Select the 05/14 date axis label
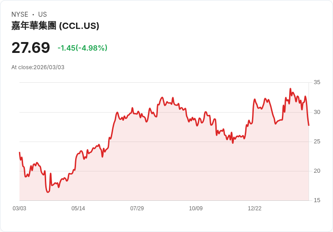 [78, 208]
